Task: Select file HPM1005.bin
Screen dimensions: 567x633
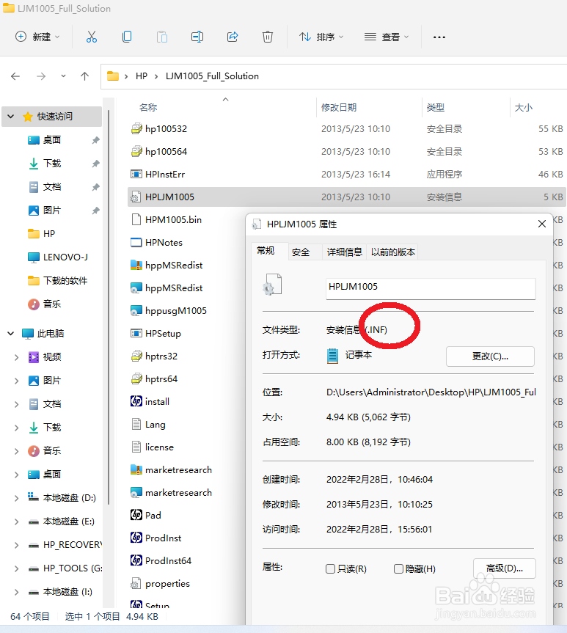Action: pos(173,219)
